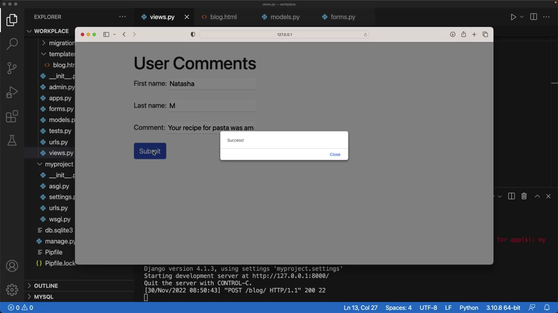Switch to the blog.html tab
The width and height of the screenshot is (558, 313).
pyautogui.click(x=223, y=17)
